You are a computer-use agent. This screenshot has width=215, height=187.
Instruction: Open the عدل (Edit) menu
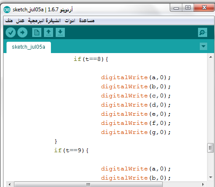pos(20,20)
